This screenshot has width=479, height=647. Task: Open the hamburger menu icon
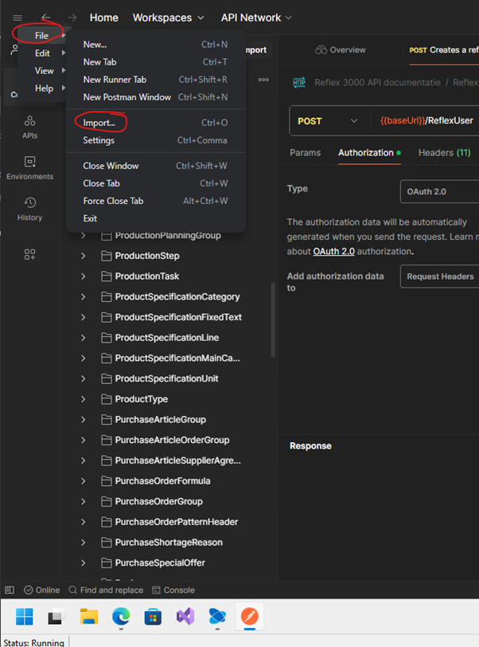point(18,18)
